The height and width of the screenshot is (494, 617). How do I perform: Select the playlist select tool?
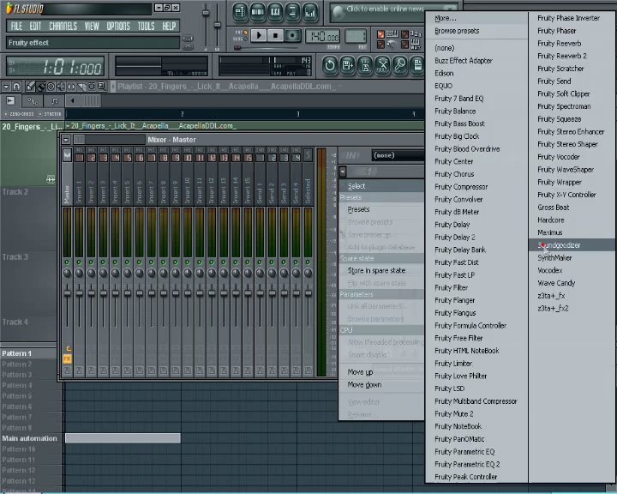(92, 87)
